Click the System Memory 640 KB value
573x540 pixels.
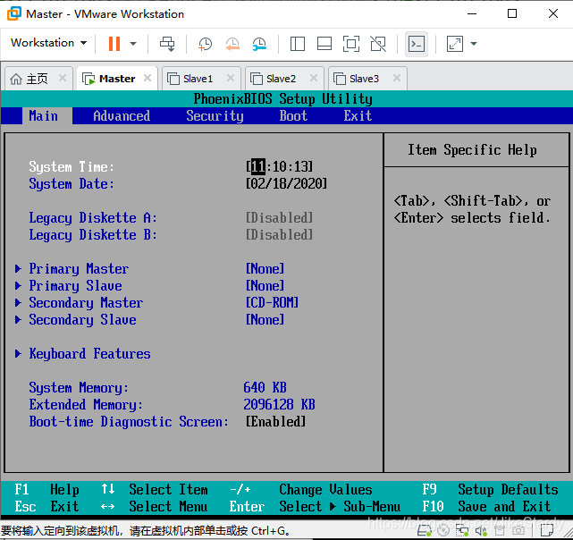(x=265, y=387)
